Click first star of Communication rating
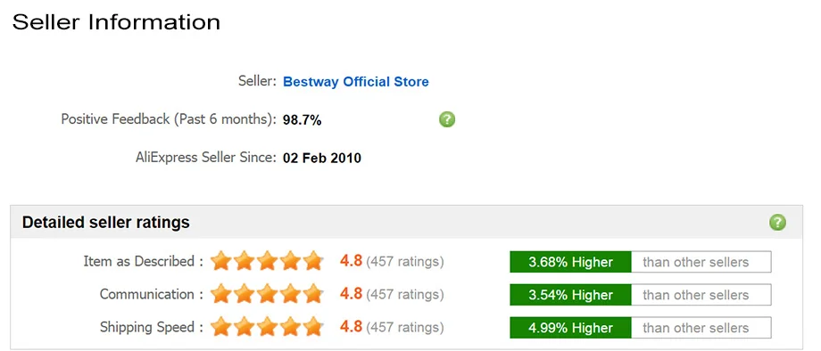This screenshot has width=821, height=351. click(x=221, y=294)
